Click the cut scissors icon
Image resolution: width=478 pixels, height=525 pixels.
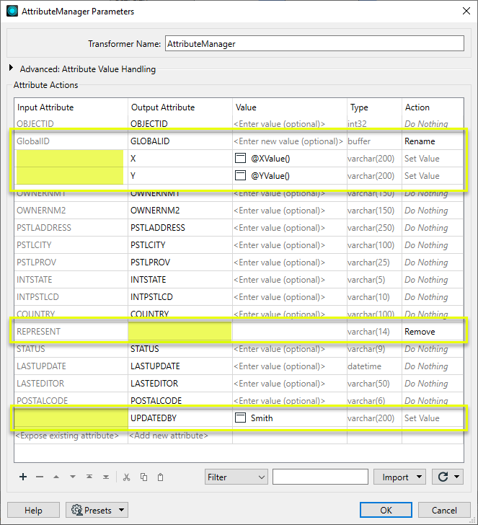(126, 477)
